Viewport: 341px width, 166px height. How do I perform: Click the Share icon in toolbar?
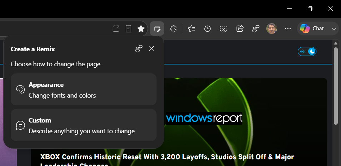pos(239,28)
